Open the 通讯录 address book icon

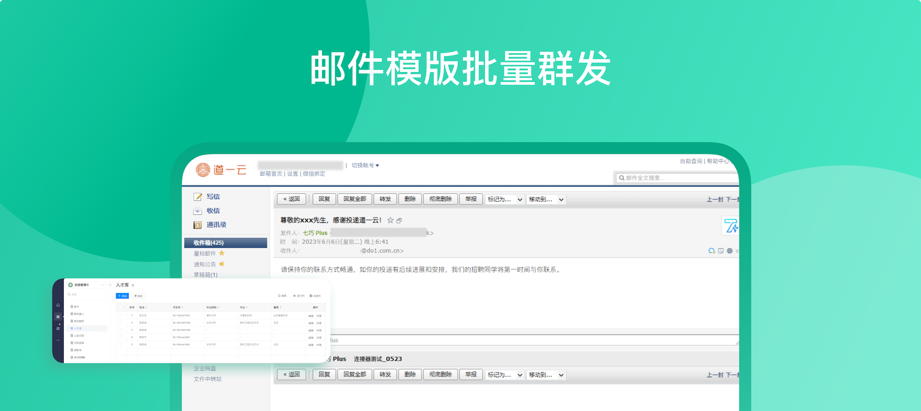click(198, 225)
